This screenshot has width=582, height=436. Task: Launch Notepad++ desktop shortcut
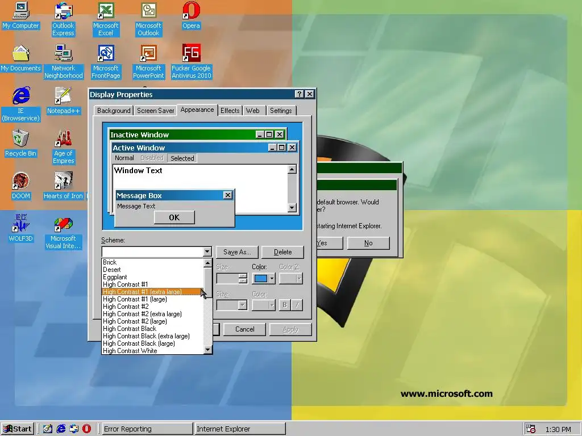(63, 101)
